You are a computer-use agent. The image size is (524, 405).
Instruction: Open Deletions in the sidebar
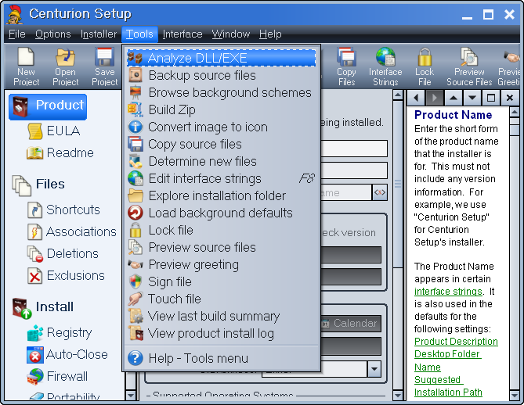click(x=63, y=254)
